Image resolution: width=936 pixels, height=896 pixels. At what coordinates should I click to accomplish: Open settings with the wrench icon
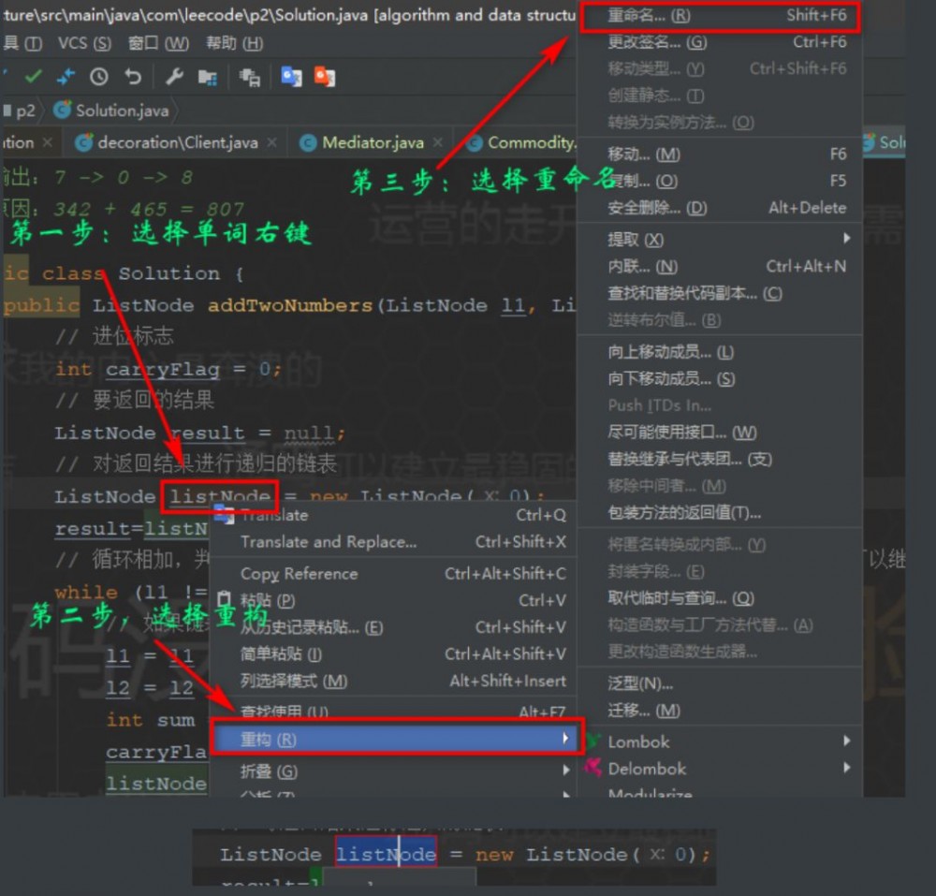click(x=174, y=76)
